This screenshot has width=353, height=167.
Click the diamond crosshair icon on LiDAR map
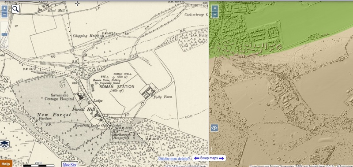pyautogui.click(x=214, y=128)
